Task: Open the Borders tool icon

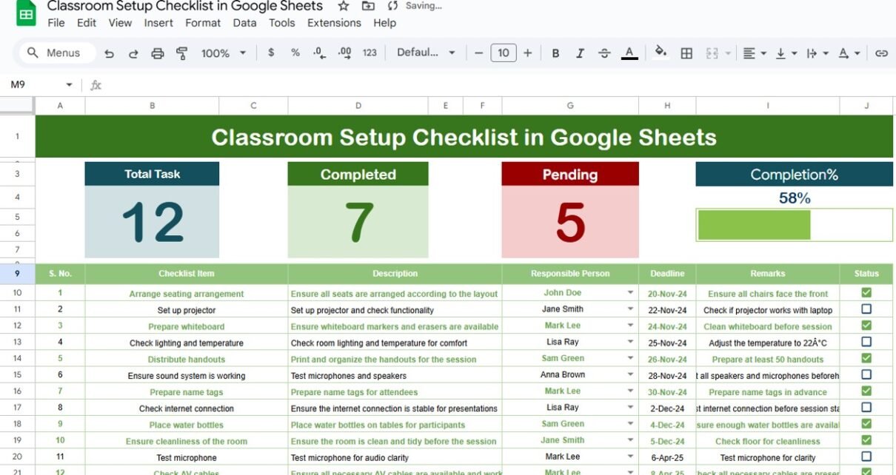Action: 686,53
